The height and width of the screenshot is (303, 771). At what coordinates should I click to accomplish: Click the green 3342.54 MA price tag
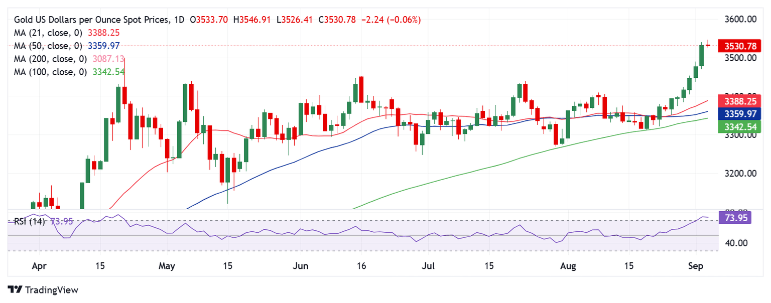tap(740, 127)
